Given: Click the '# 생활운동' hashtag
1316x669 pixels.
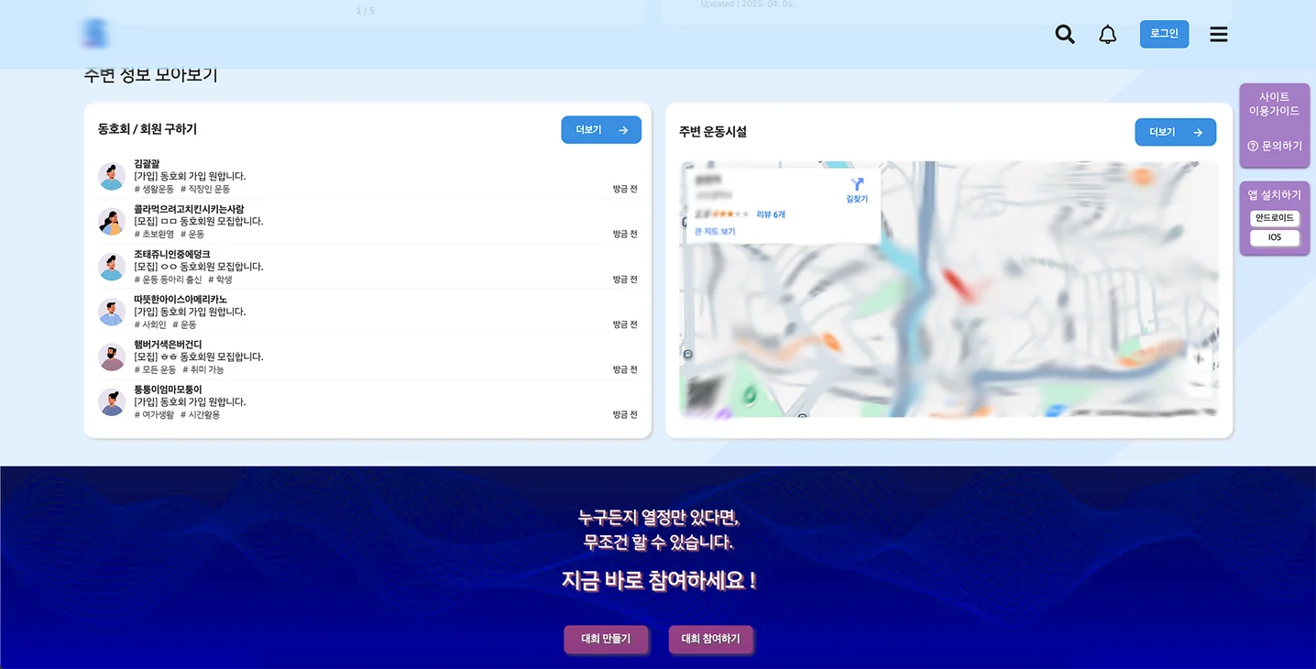Looking at the screenshot, I should point(154,189).
